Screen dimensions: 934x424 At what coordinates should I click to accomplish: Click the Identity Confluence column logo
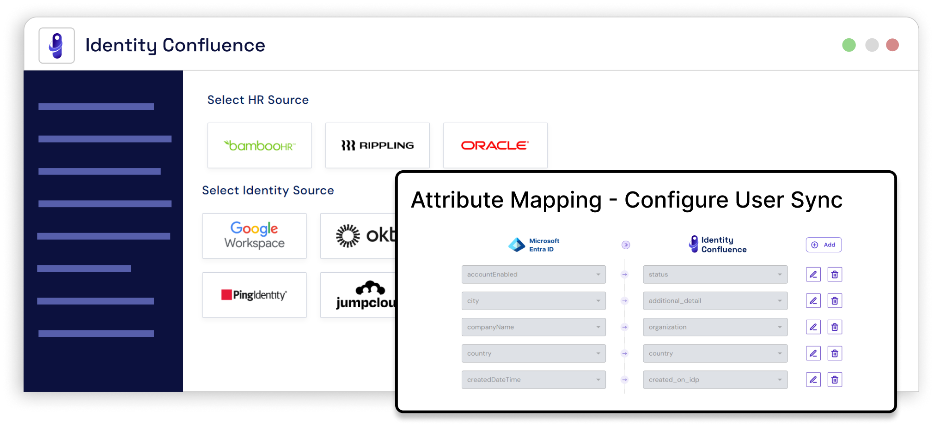[x=718, y=245]
